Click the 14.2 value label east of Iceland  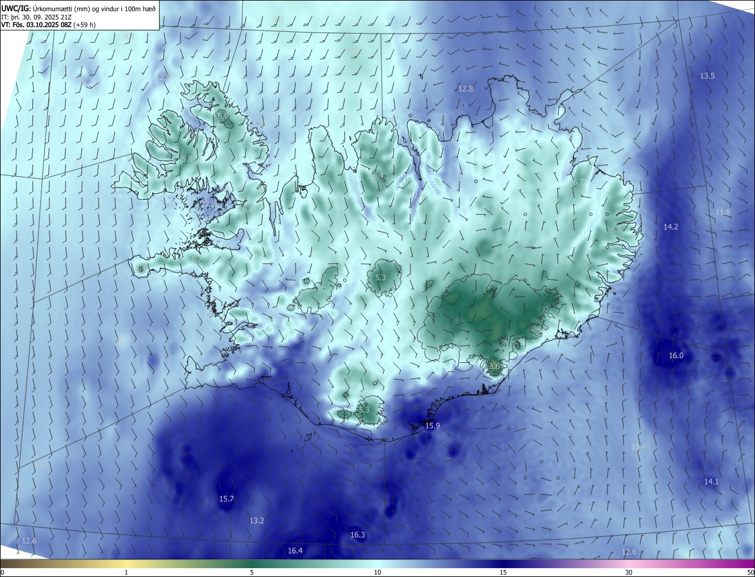point(671,227)
